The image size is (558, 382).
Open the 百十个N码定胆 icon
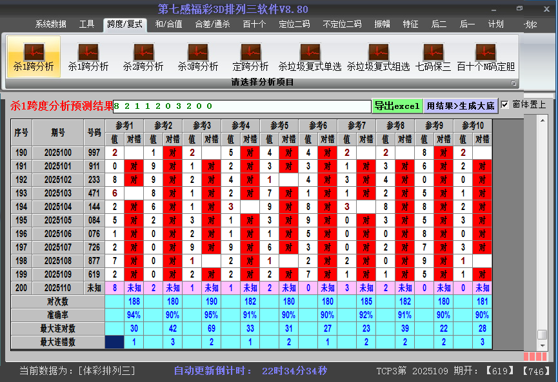click(x=486, y=57)
